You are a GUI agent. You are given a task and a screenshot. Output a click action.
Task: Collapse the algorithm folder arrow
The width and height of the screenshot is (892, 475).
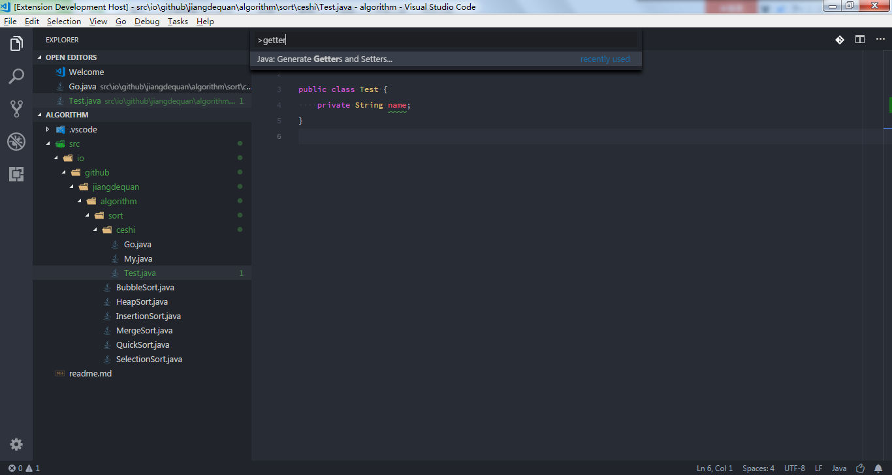(x=79, y=201)
